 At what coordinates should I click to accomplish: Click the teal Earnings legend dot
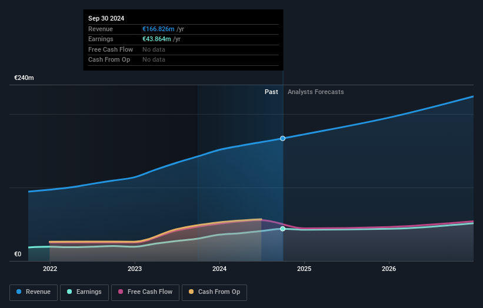(x=69, y=292)
